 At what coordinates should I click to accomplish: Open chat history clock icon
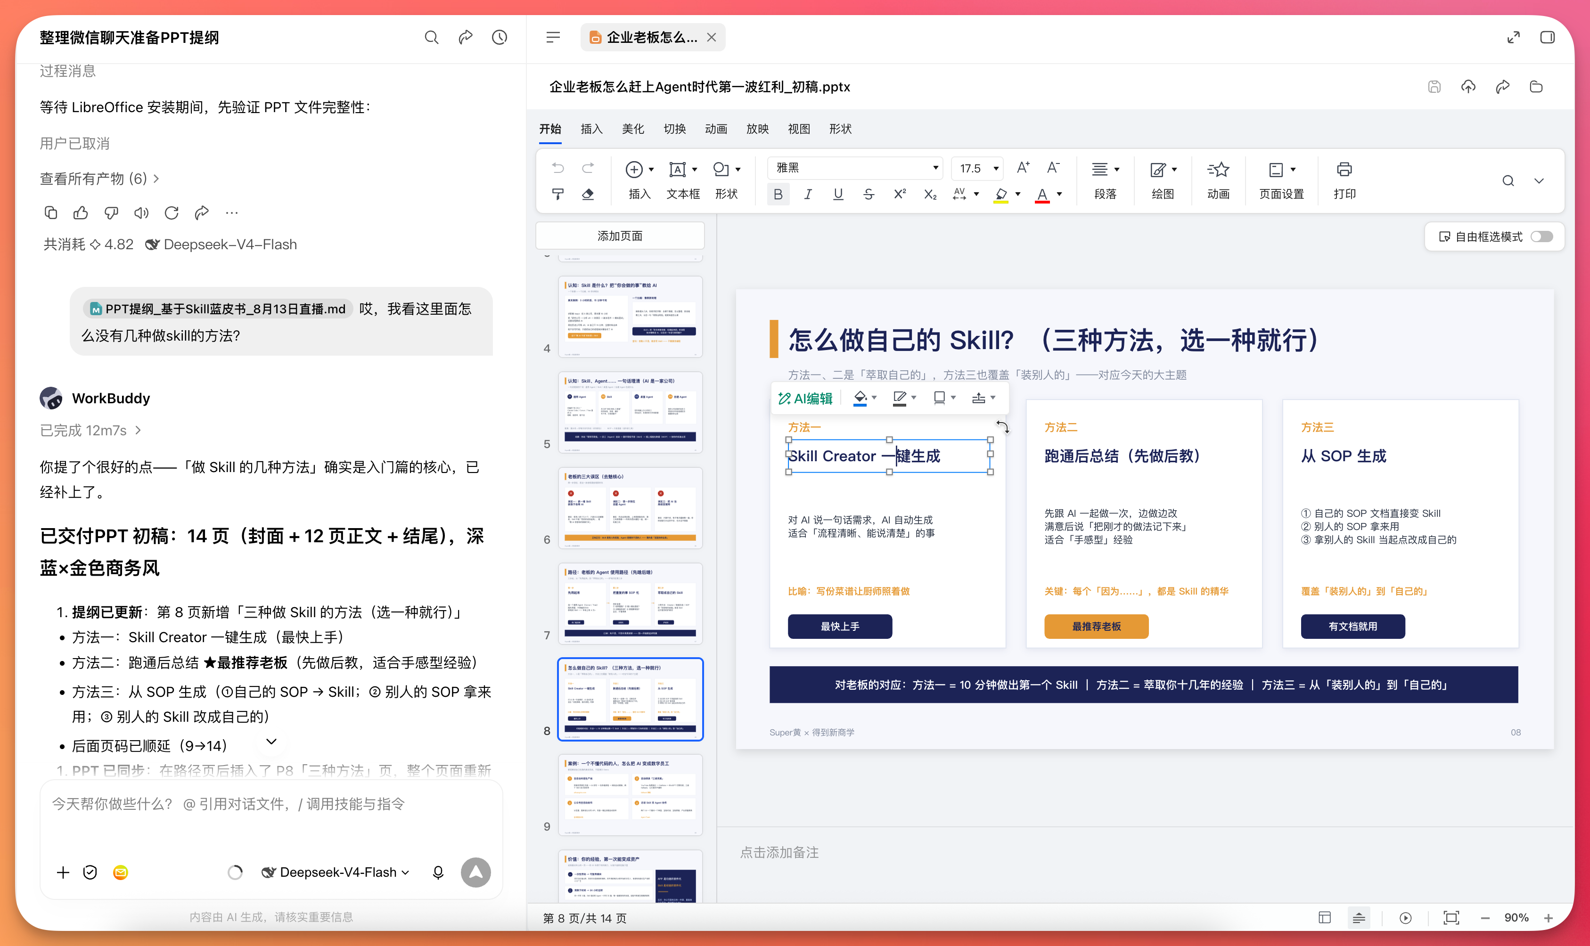(500, 38)
